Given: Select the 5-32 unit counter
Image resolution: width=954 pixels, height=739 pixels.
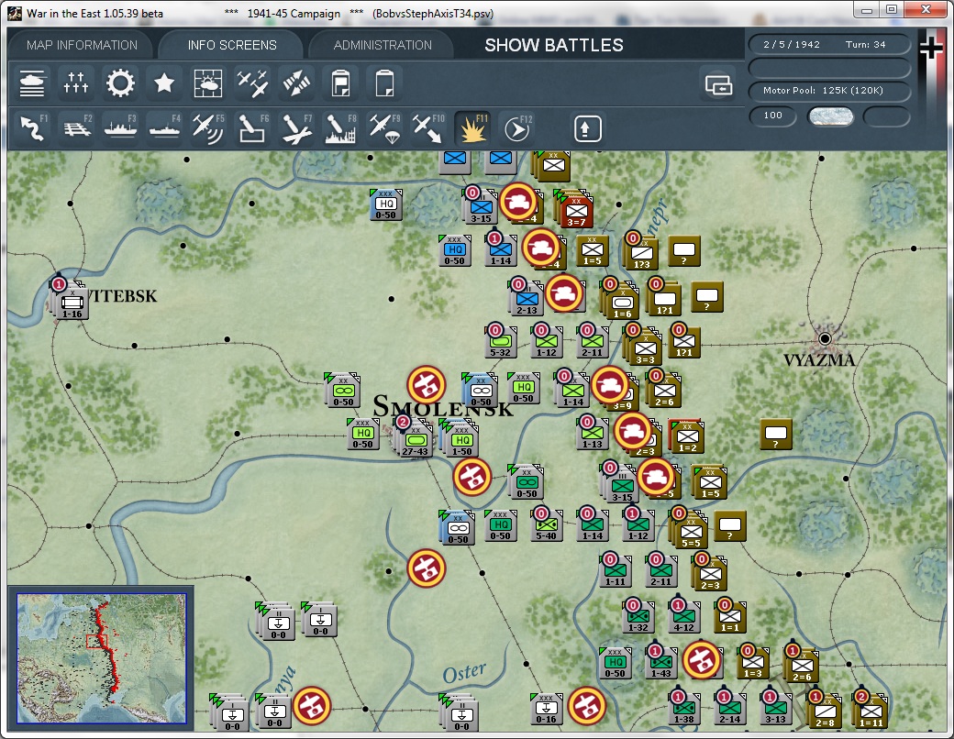Looking at the screenshot, I should click(x=500, y=341).
